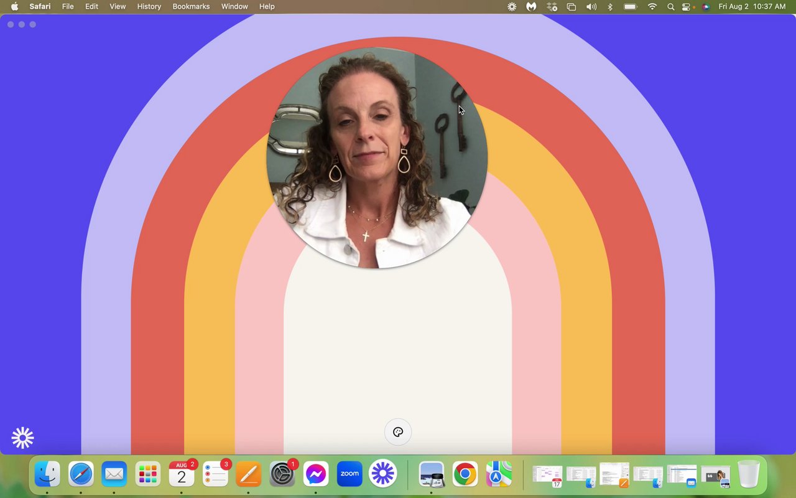
Task: Open Spotlight search magnifier
Action: [670, 6]
